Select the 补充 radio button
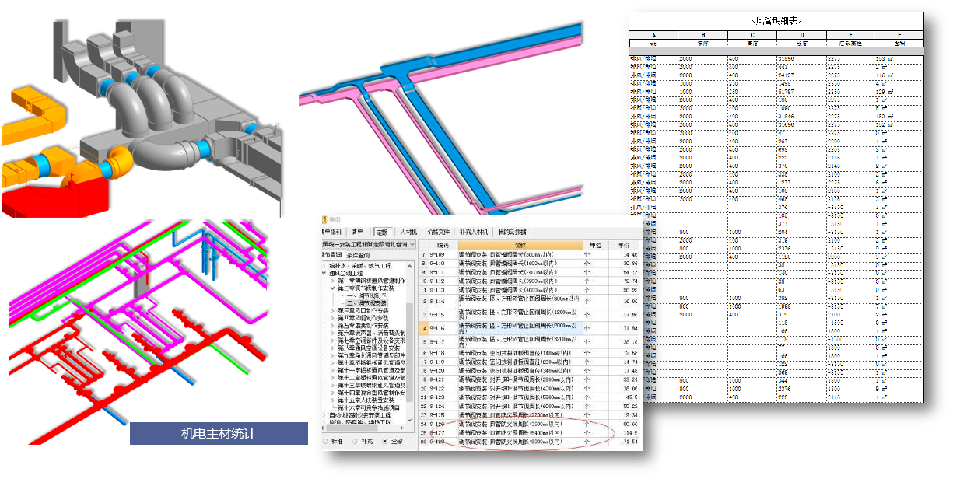The image size is (953, 479). pos(355,442)
